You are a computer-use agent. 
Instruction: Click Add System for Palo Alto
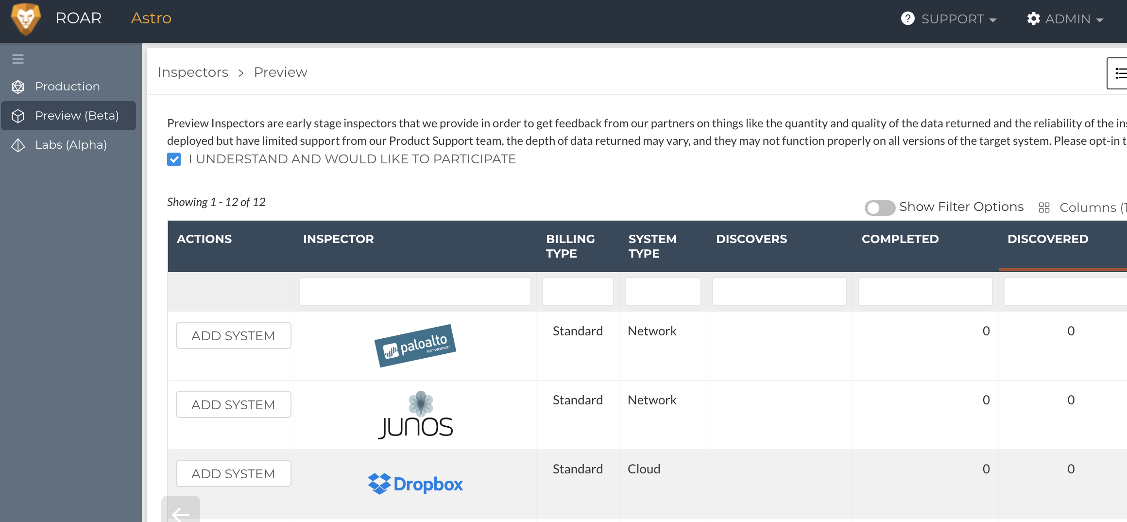(234, 335)
